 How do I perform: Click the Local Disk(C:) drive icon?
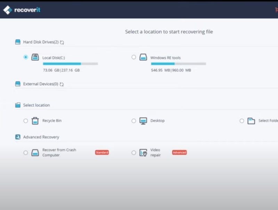35,57
